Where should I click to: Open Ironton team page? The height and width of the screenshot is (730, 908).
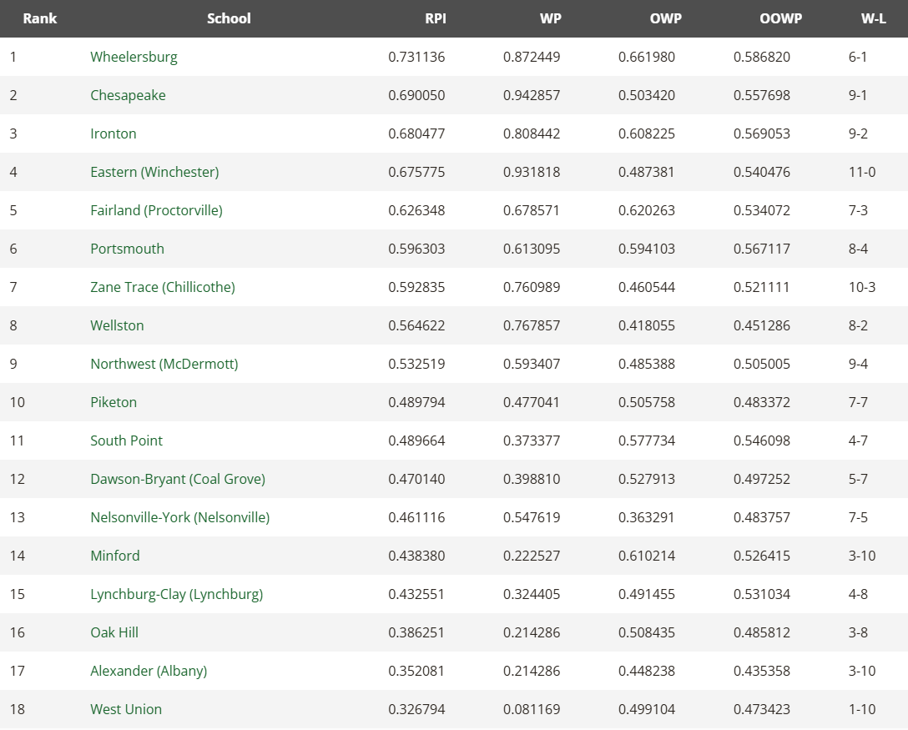113,133
